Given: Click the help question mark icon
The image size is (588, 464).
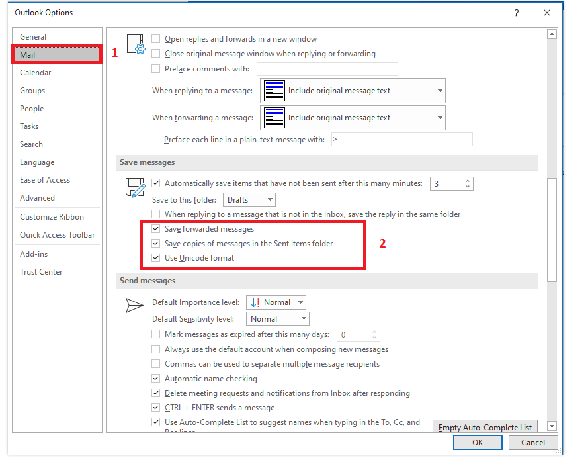Looking at the screenshot, I should tap(517, 13).
